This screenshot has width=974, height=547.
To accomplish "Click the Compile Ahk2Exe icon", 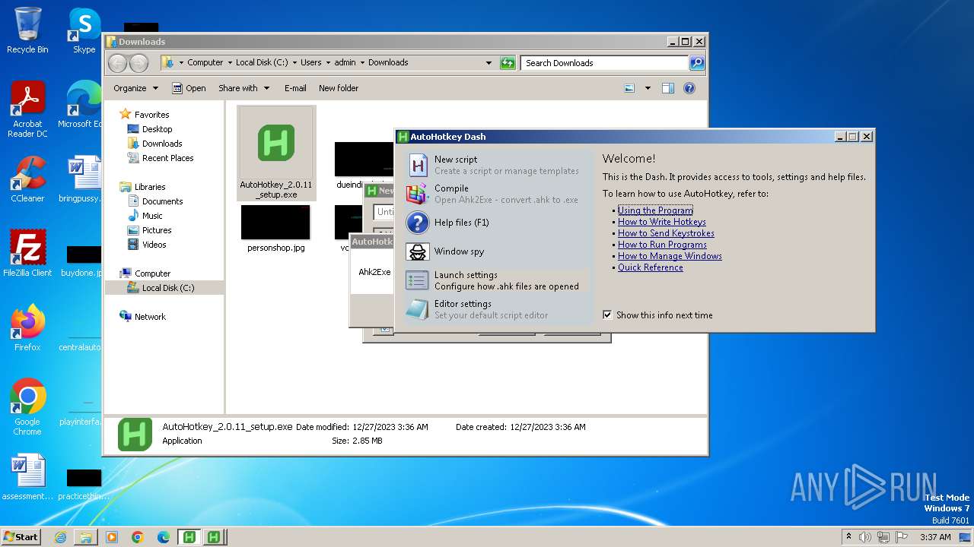I will pos(417,194).
